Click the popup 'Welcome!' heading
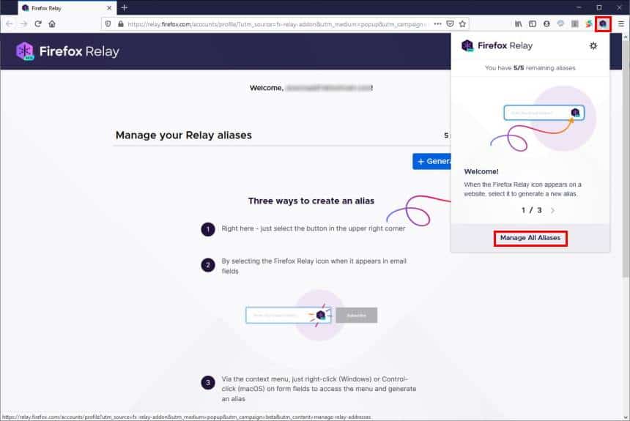Screen dimensions: 630x421 (x=481, y=171)
